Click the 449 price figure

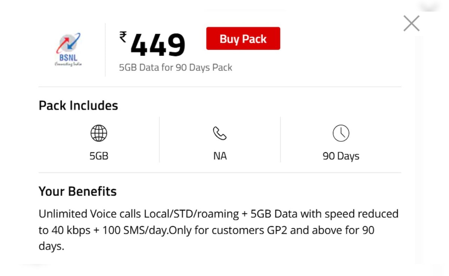click(158, 46)
